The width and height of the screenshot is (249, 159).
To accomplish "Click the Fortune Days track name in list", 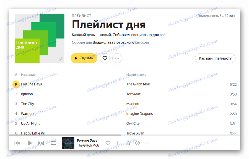I will (32, 84).
